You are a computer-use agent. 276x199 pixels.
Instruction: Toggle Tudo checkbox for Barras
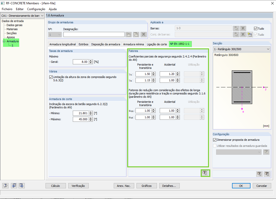pos(256,28)
